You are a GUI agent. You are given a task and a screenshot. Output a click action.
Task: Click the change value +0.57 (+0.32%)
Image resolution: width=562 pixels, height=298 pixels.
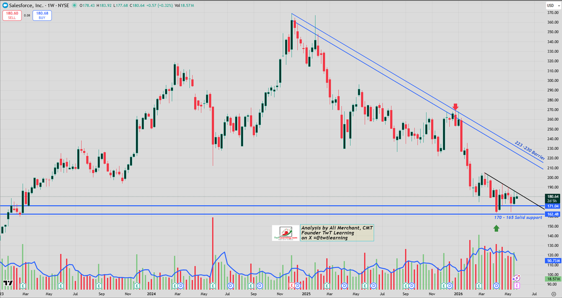click(160, 6)
